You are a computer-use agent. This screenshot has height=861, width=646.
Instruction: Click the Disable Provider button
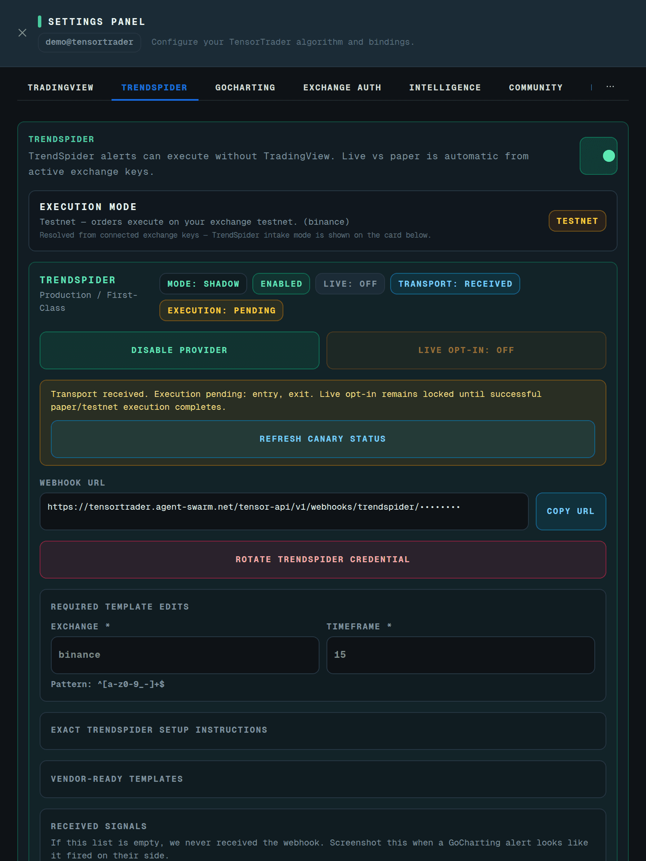point(180,350)
